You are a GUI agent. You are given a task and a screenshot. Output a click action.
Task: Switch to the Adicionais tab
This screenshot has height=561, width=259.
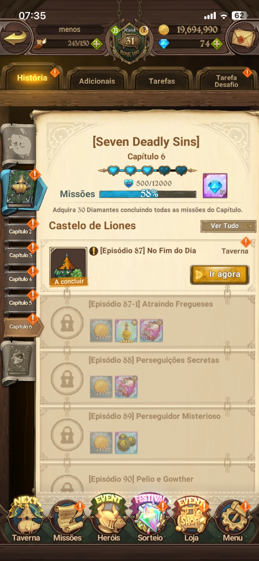pyautogui.click(x=97, y=81)
